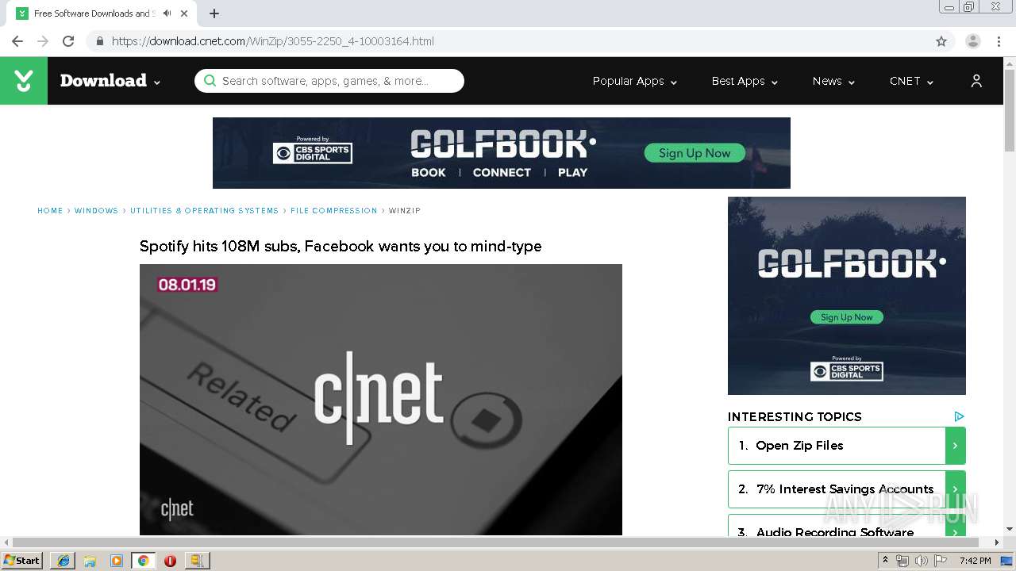
Task: Open the Windows Start button
Action: [x=22, y=561]
